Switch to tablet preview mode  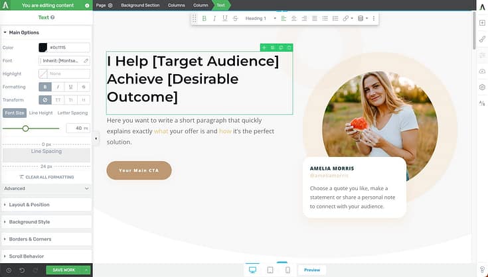pos(270,270)
